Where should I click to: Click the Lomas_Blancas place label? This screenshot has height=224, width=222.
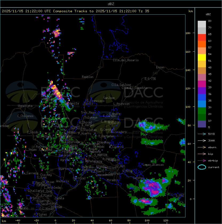coord(153,165)
